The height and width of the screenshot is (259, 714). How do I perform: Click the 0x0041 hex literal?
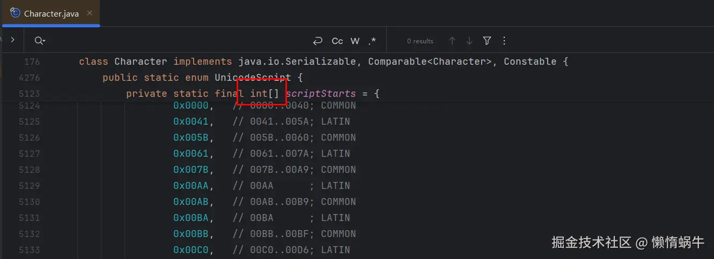click(x=190, y=121)
